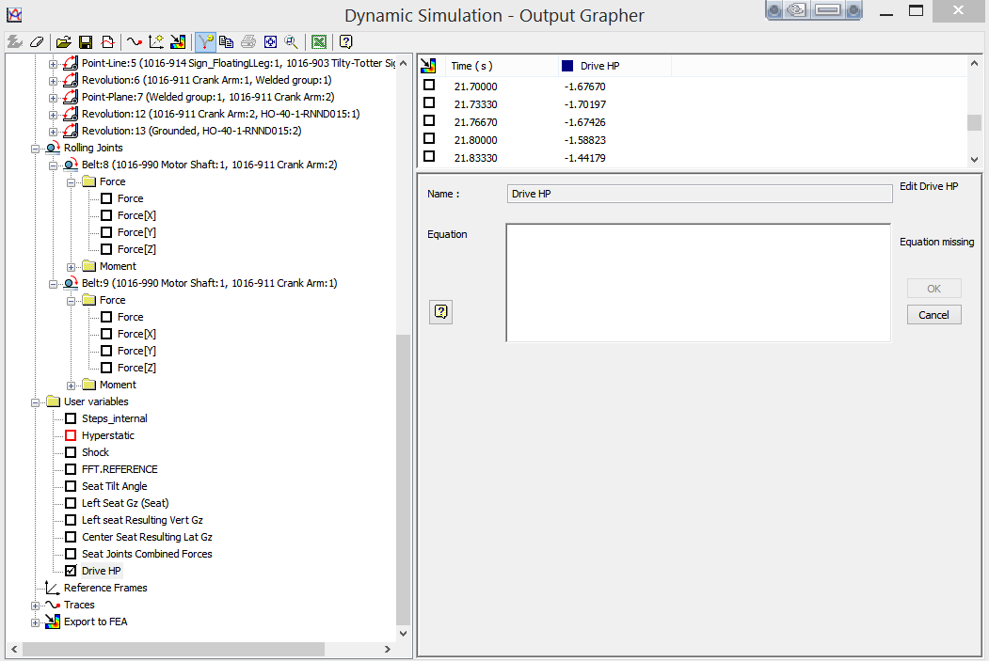Select the zoom window magnifier icon
This screenshot has height=661, width=989.
(292, 42)
